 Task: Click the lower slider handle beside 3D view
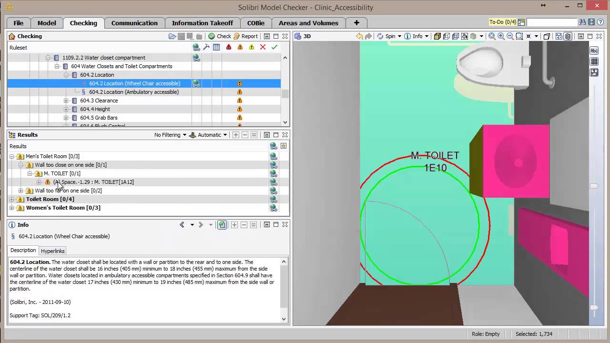tap(594, 308)
